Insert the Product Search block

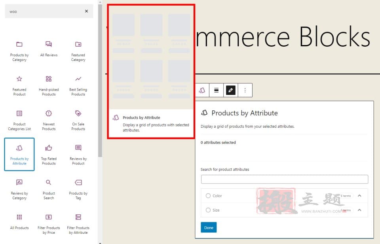tap(49, 189)
